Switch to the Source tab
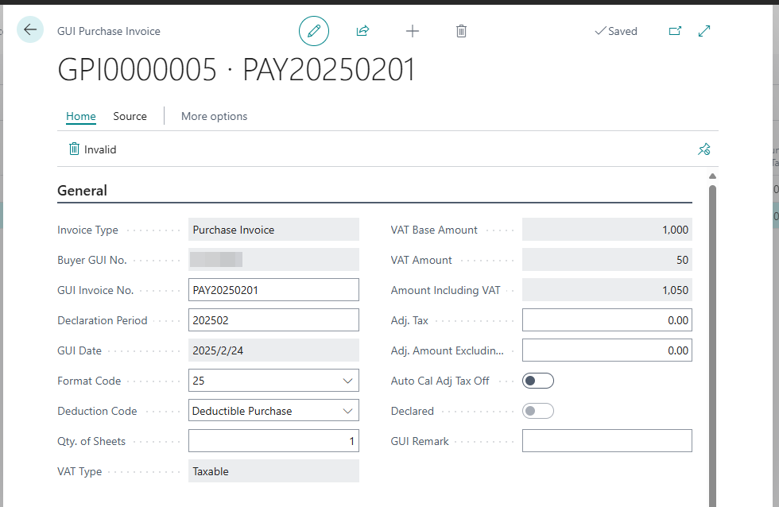Viewport: 779px width, 507px height. [130, 116]
